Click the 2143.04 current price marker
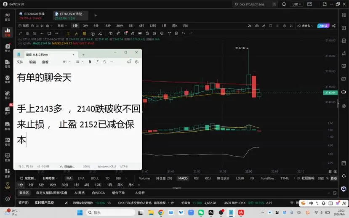This screenshot has width=349, height=218. point(330,93)
